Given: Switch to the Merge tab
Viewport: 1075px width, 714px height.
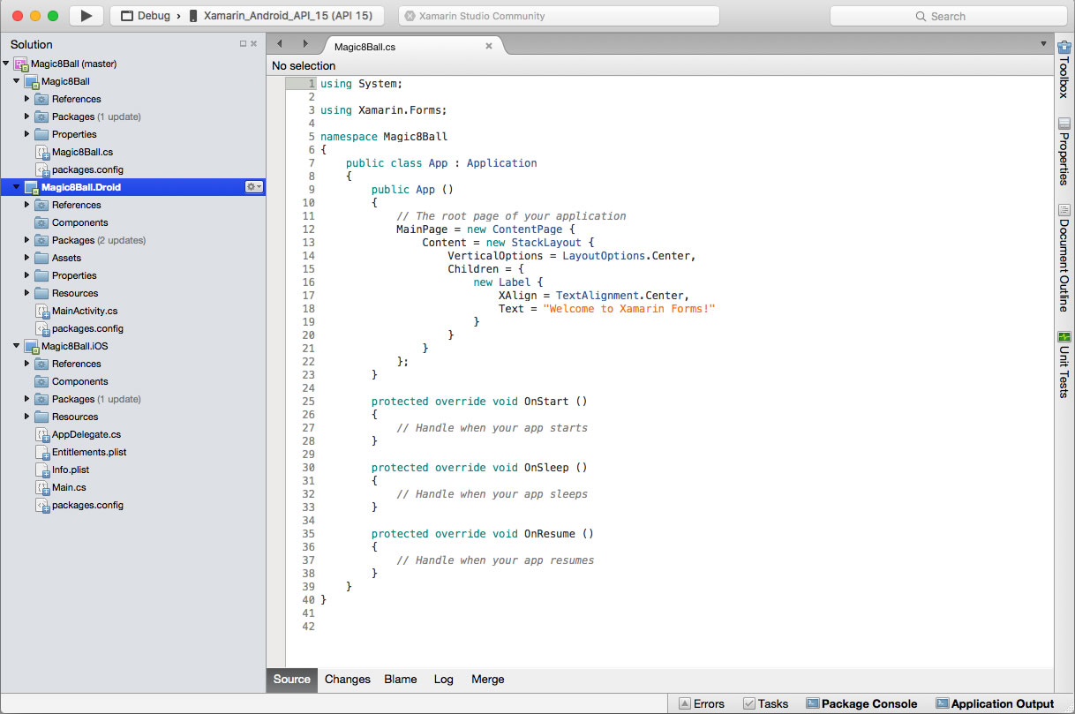Looking at the screenshot, I should click(488, 680).
